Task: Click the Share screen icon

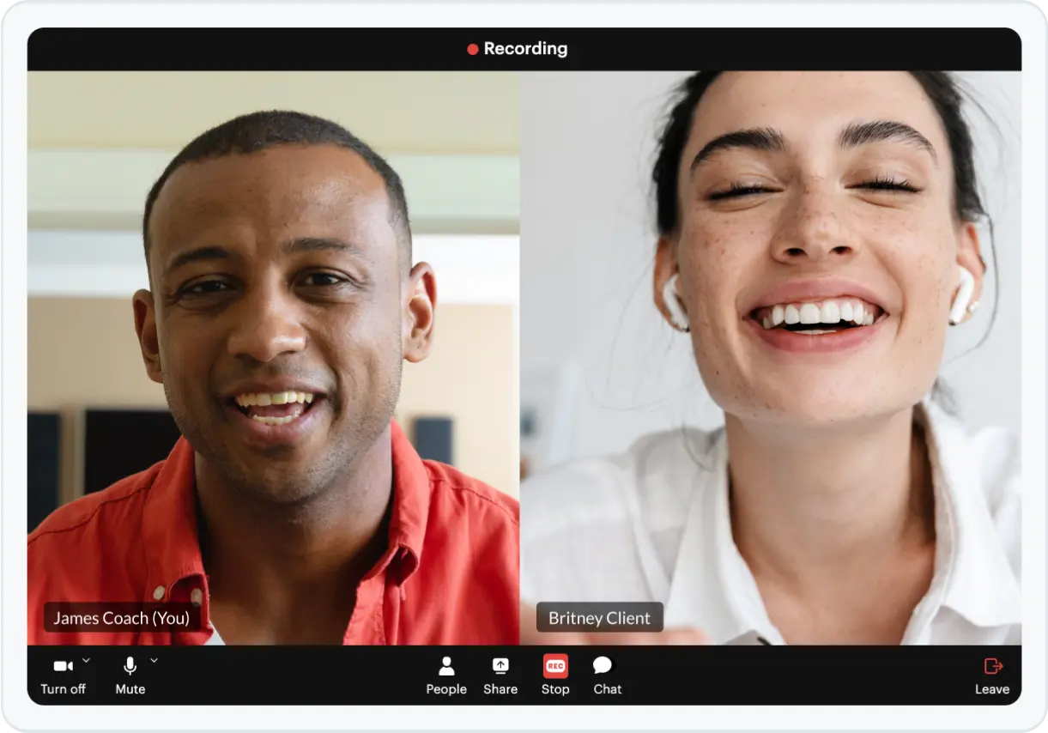Action: tap(500, 666)
